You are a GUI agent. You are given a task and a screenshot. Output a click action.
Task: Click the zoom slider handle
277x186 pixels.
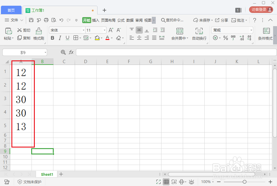click(x=245, y=182)
